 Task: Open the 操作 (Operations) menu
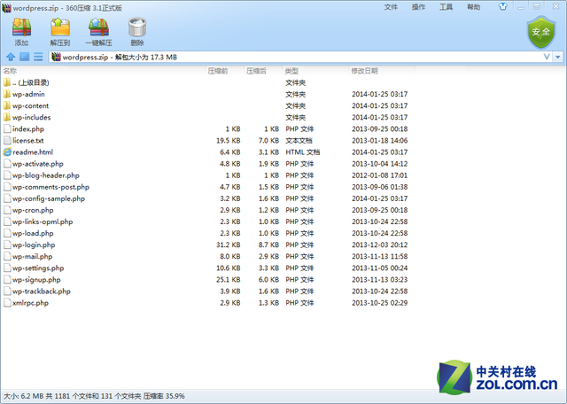coord(418,7)
